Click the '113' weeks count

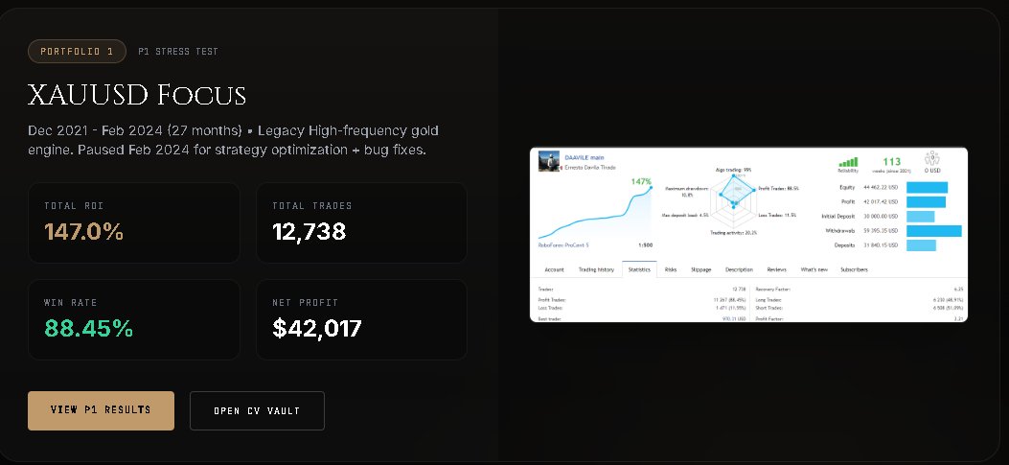point(891,162)
